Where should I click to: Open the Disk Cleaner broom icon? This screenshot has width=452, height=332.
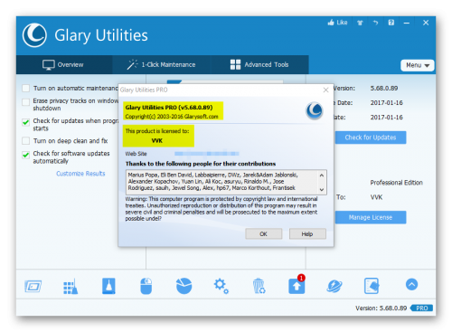click(x=71, y=286)
